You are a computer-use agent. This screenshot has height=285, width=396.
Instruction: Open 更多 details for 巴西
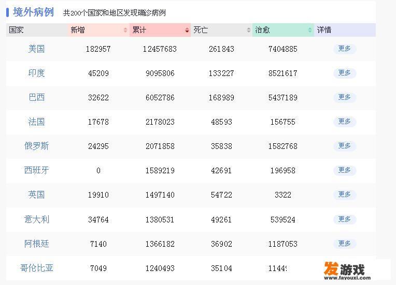click(x=345, y=97)
